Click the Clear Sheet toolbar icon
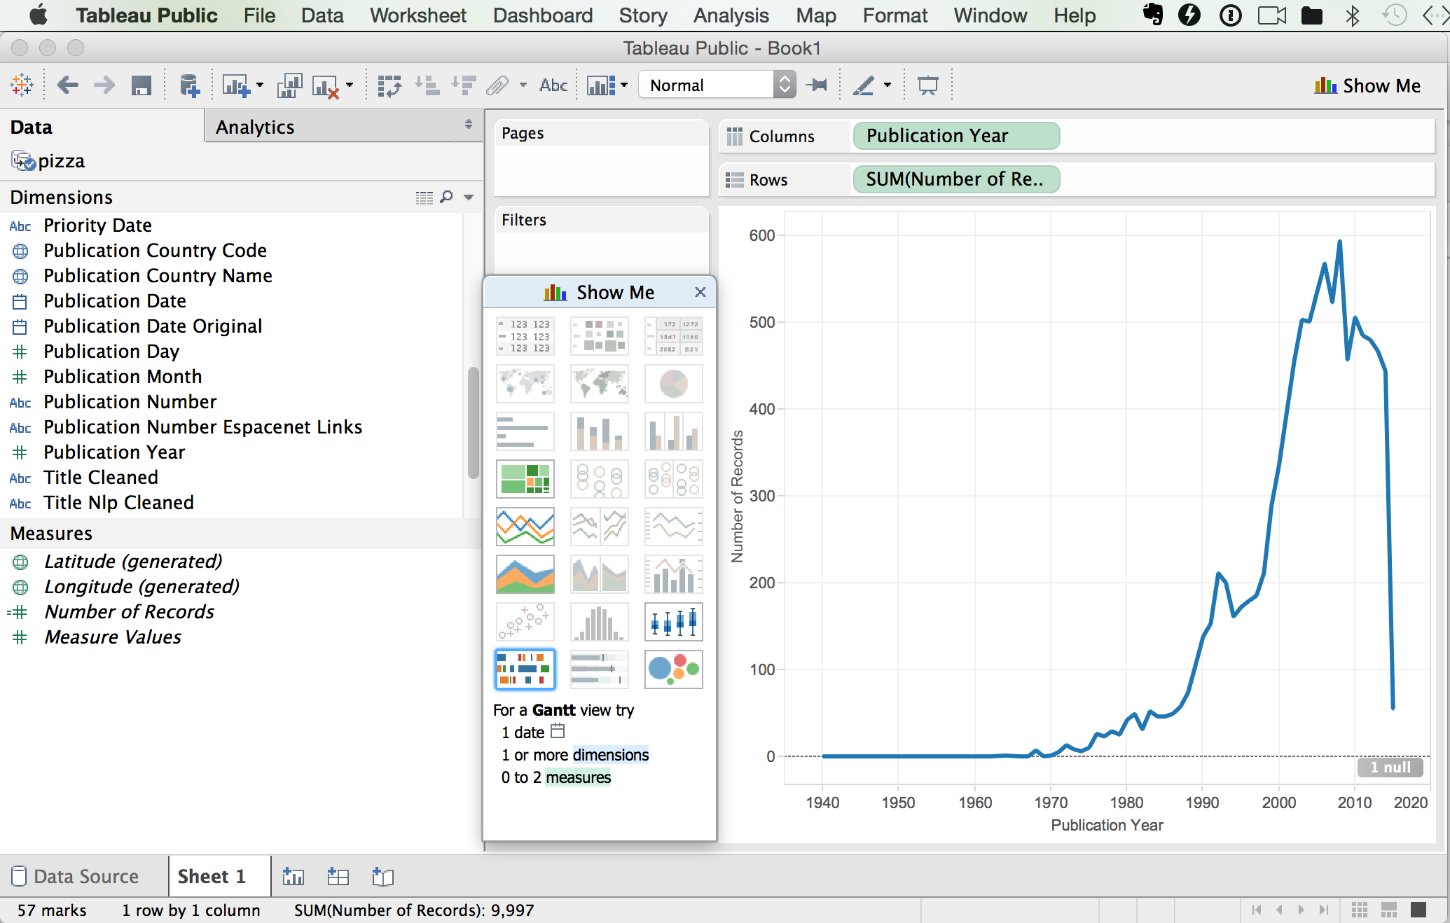The image size is (1450, 923). (x=326, y=85)
